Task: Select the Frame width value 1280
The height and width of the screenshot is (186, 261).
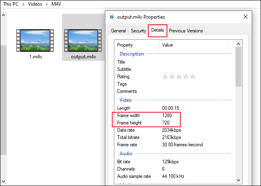Action: click(x=167, y=115)
